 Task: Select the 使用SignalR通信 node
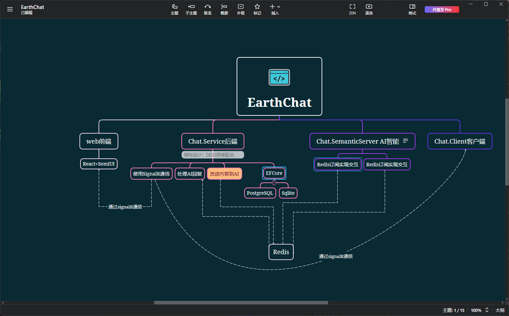pyautogui.click(x=151, y=174)
